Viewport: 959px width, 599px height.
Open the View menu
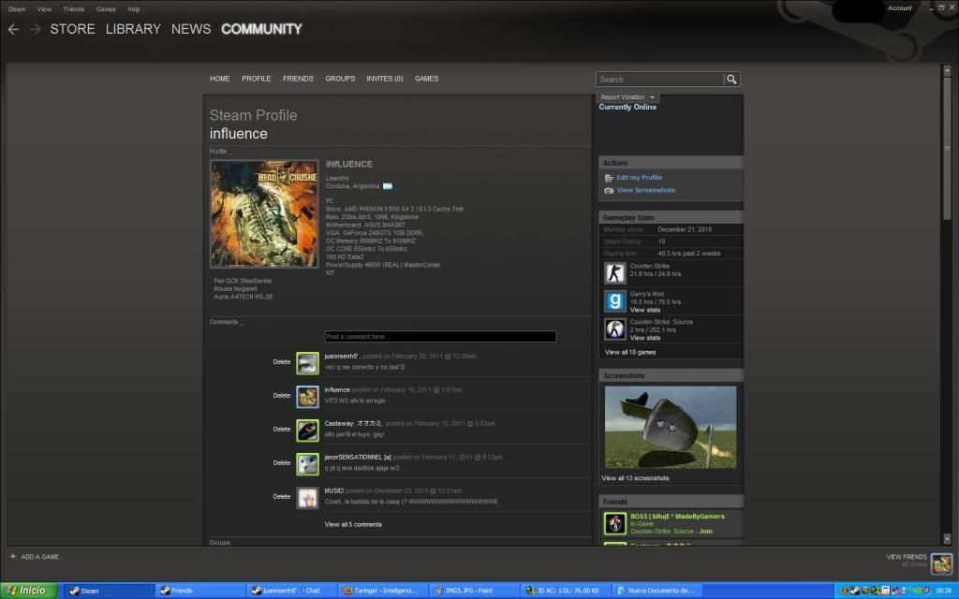click(x=44, y=9)
